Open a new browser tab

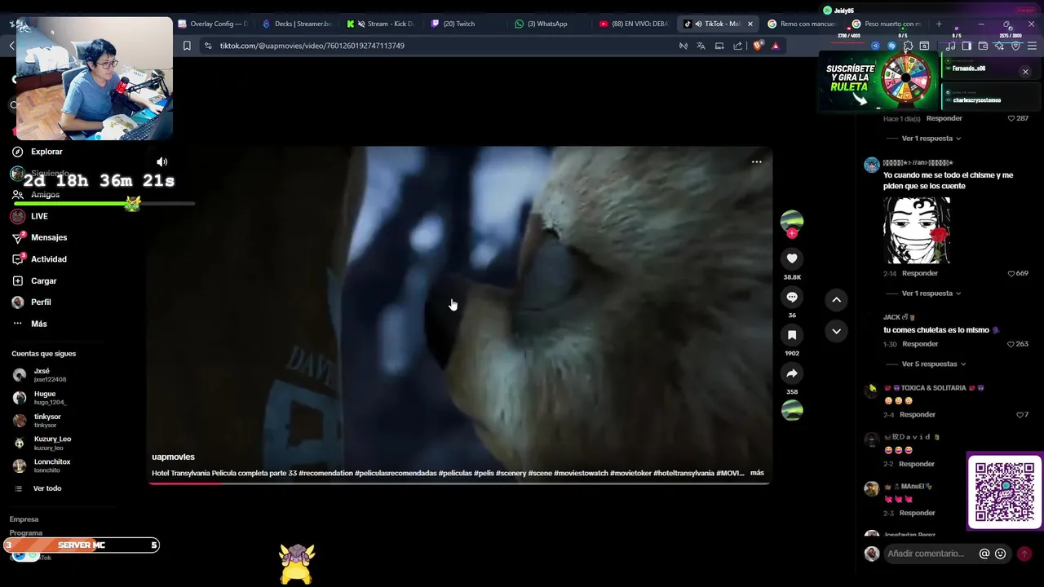point(939,24)
